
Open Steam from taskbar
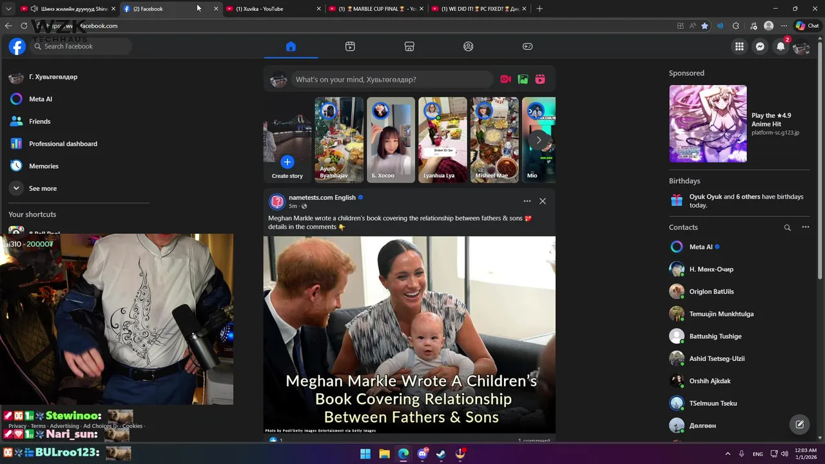pyautogui.click(x=442, y=454)
